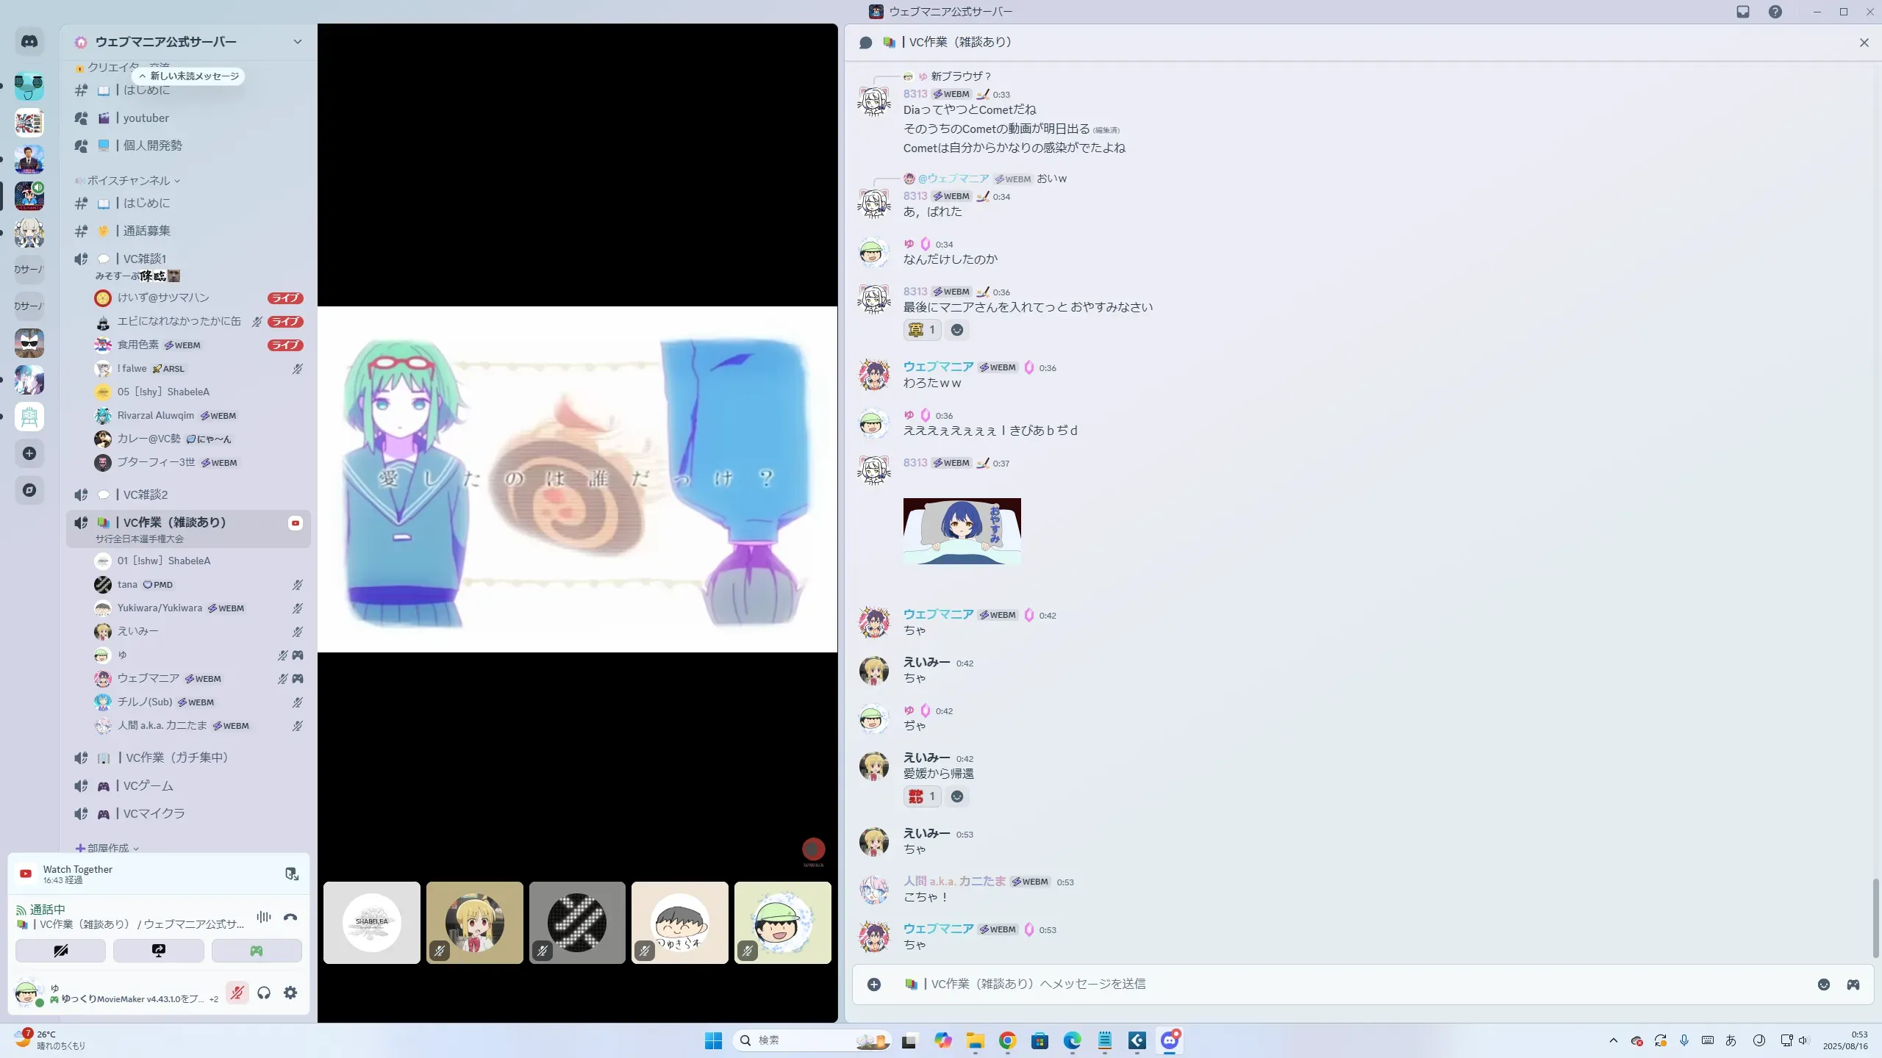Expand the ウェブマニア公式サーバー server menu

point(297,42)
